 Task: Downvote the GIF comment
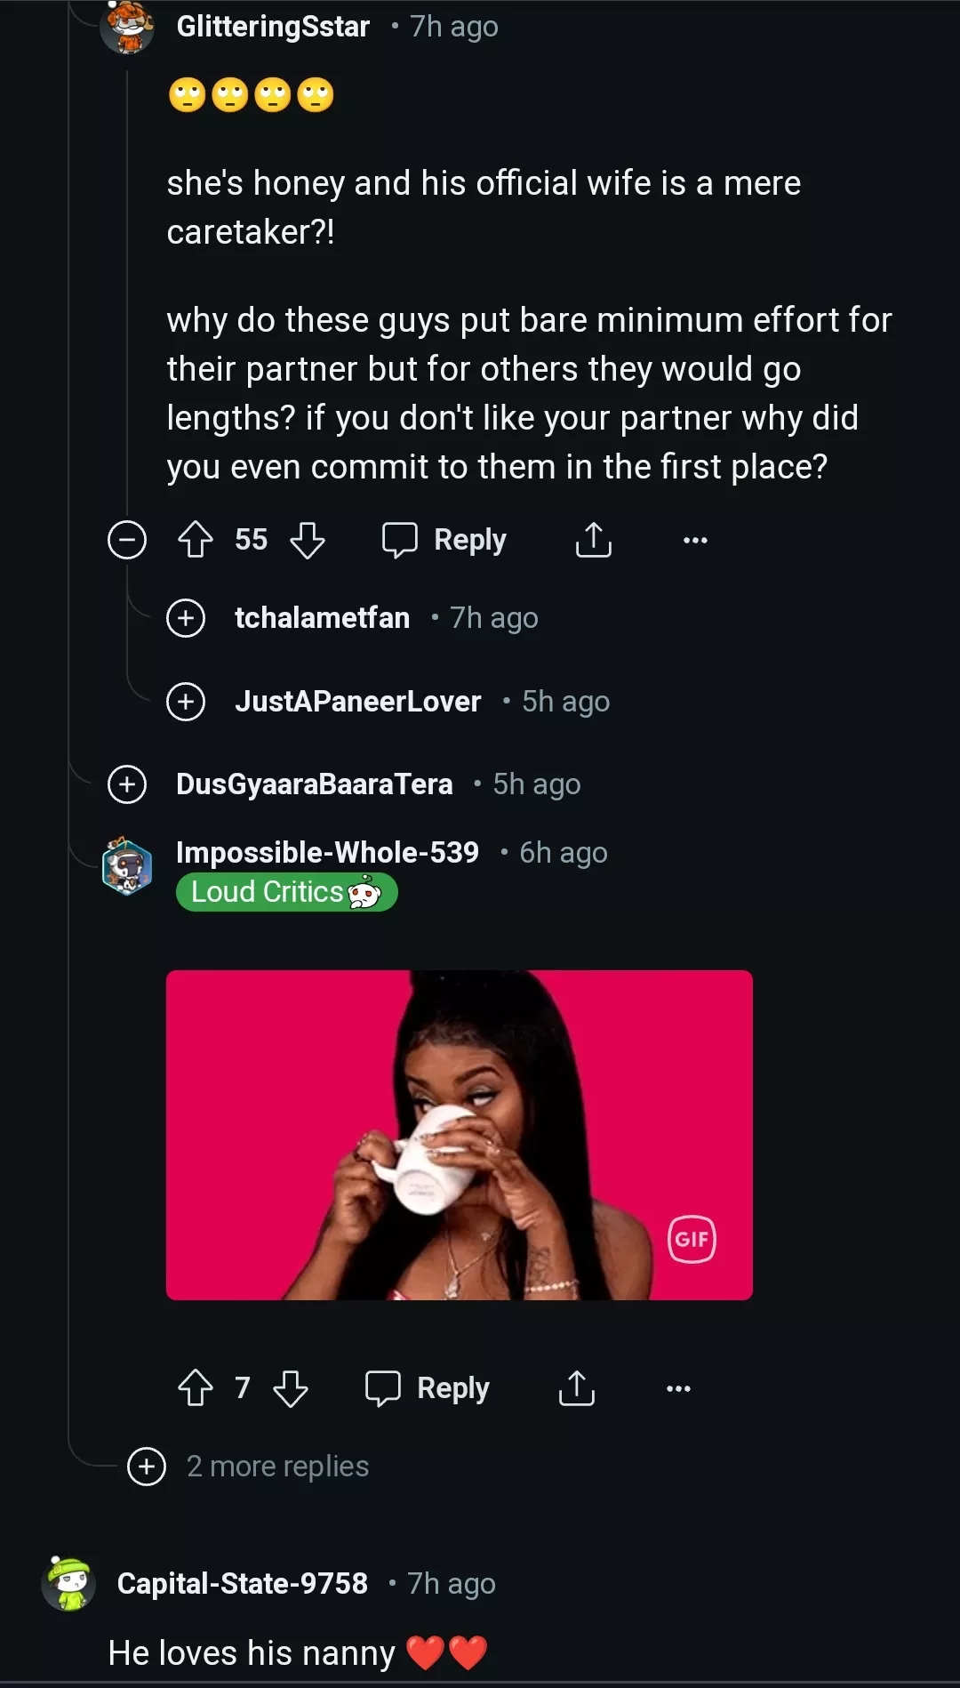292,1389
